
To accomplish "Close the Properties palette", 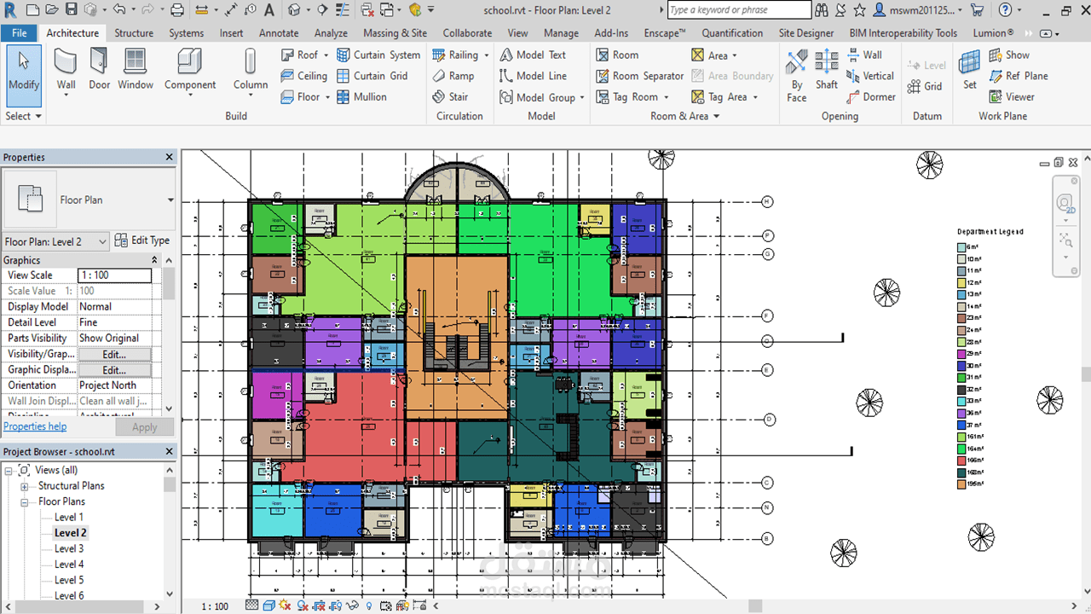I will coord(169,157).
